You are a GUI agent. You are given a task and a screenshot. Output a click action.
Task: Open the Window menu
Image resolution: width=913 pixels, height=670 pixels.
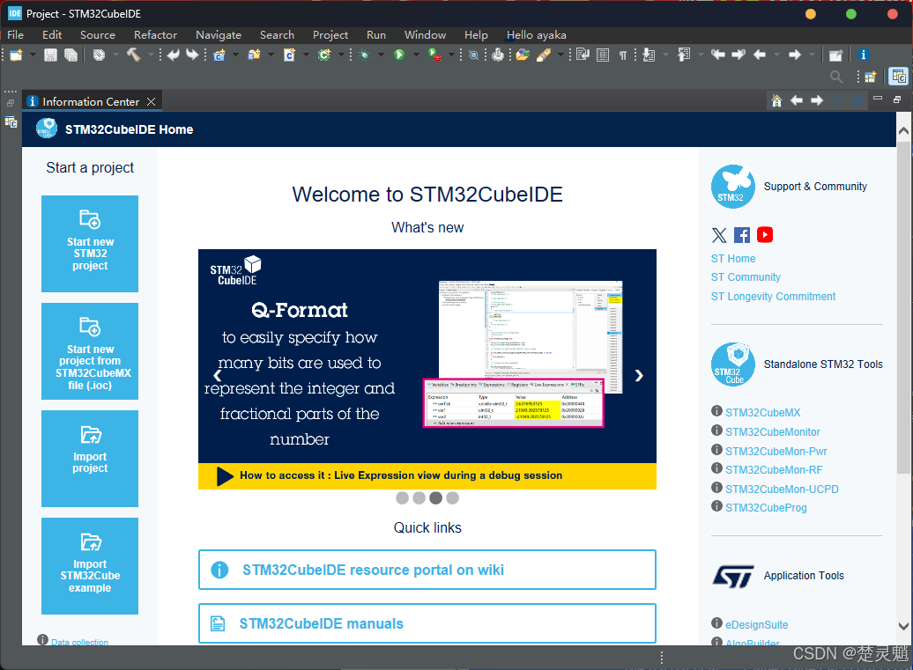point(425,35)
